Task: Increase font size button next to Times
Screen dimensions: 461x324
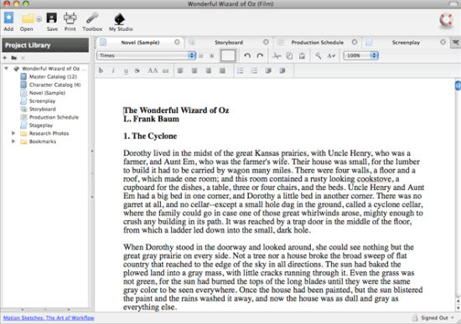Action: tap(211, 55)
